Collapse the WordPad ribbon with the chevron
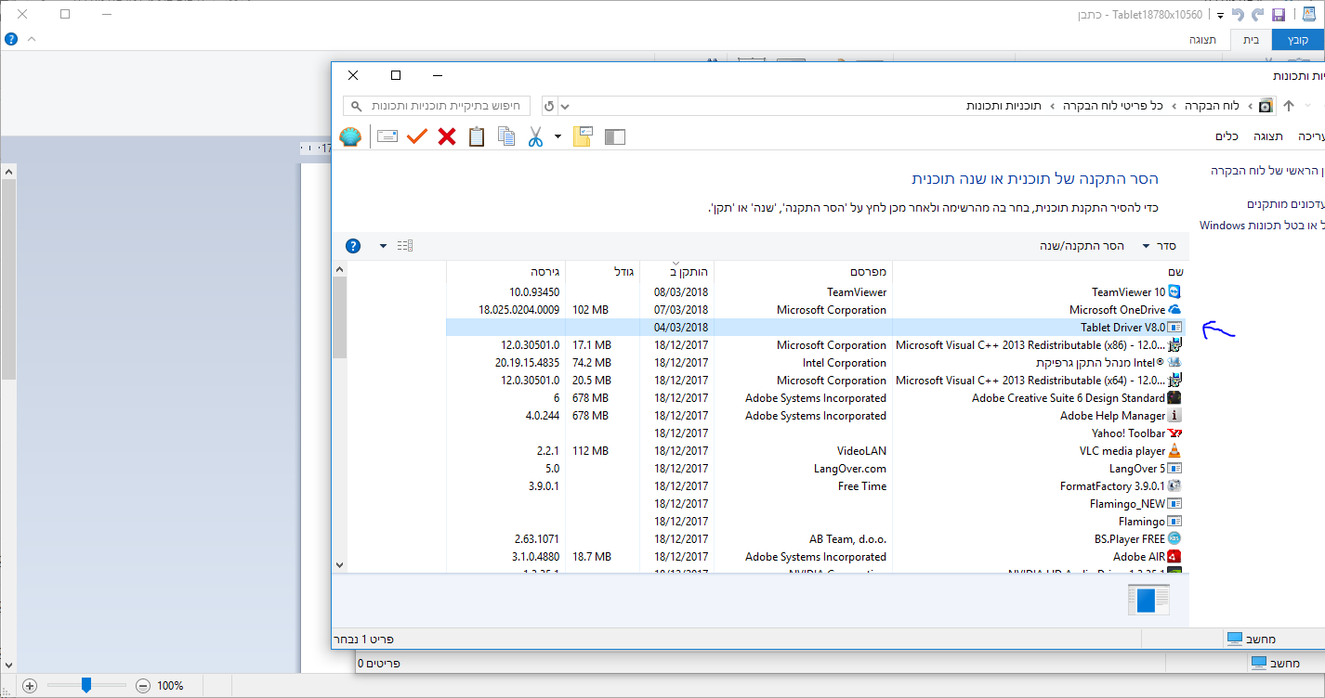This screenshot has height=698, width=1325. click(31, 39)
